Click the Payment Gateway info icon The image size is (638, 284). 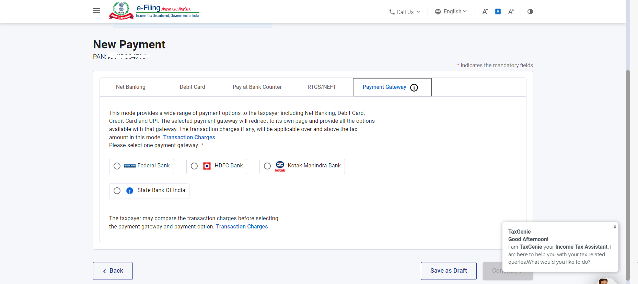coord(414,87)
